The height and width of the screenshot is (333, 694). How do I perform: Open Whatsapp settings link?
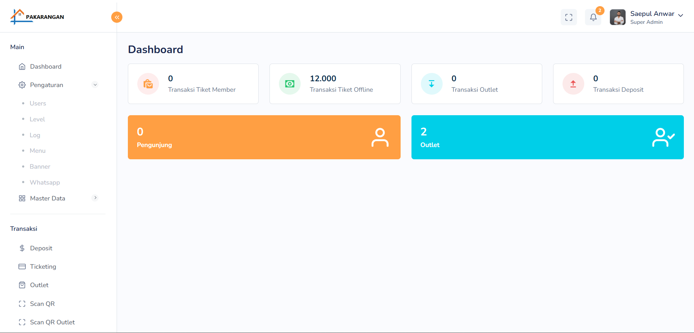click(x=45, y=182)
